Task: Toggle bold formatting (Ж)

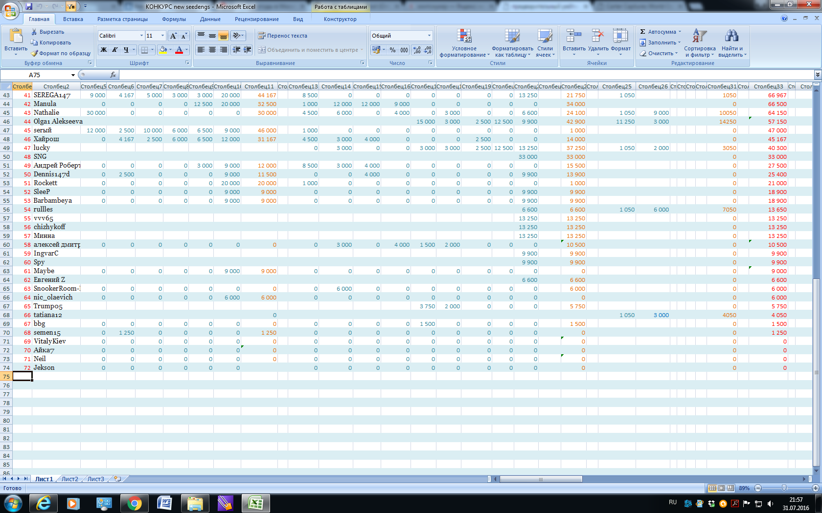Action: [104, 50]
